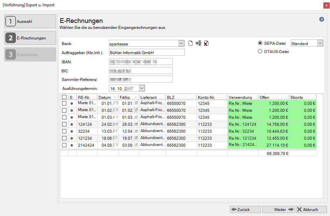
Task: Create a new bank entry icon
Action: pyautogui.click(x=191, y=43)
